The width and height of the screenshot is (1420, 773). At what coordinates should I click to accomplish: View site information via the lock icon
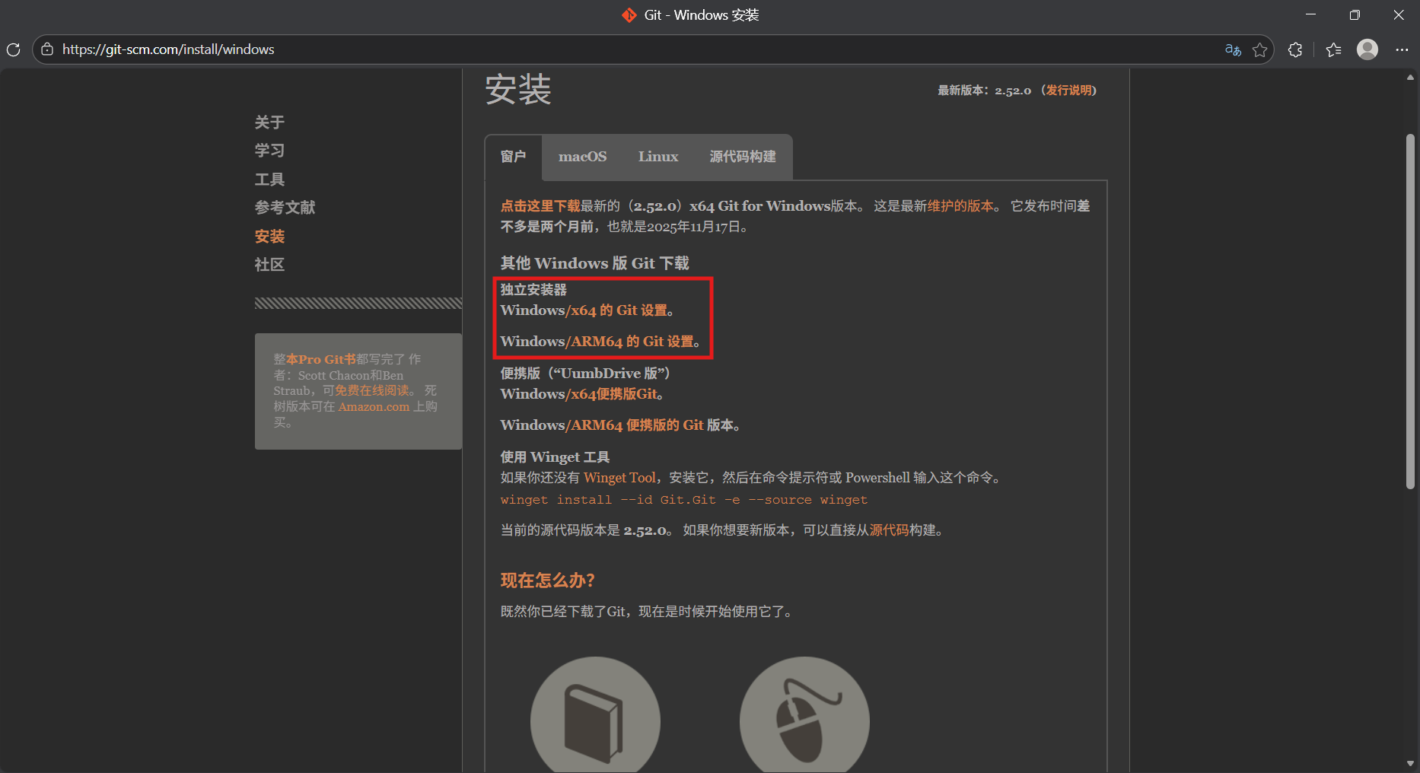(46, 49)
